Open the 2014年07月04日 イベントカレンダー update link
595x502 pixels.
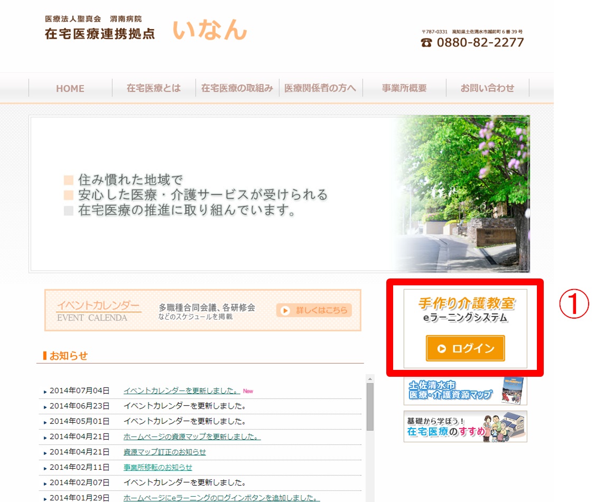click(x=181, y=391)
